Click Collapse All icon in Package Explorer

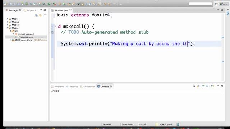tap(36, 15)
